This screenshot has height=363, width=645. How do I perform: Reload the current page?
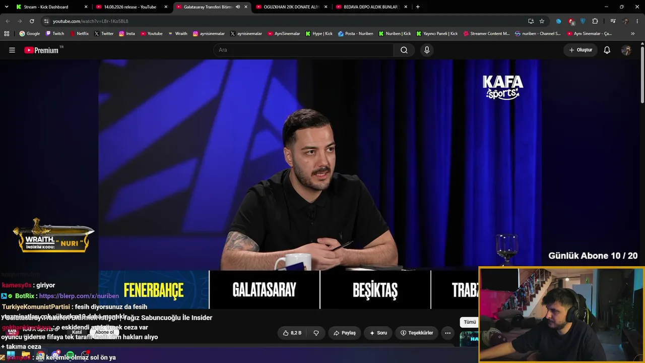(32, 21)
